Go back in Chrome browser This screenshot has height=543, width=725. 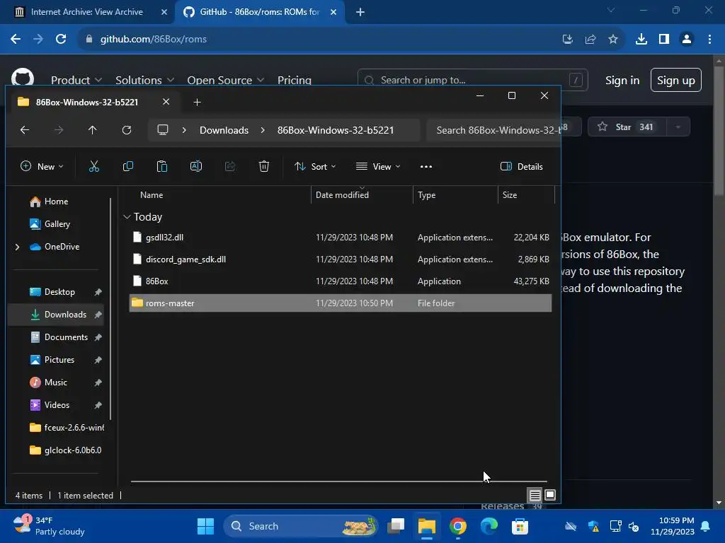pyautogui.click(x=16, y=40)
